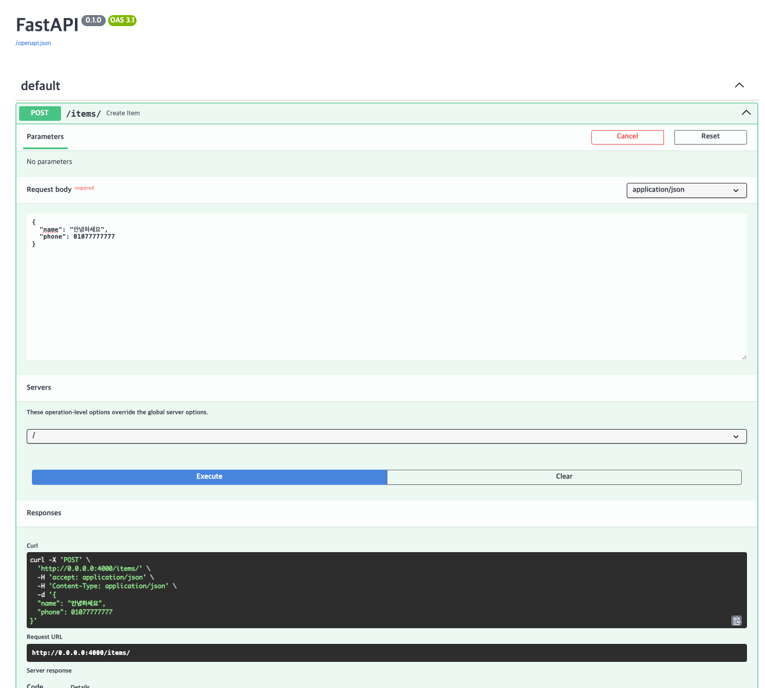Click the operation-level options override note

[117, 412]
